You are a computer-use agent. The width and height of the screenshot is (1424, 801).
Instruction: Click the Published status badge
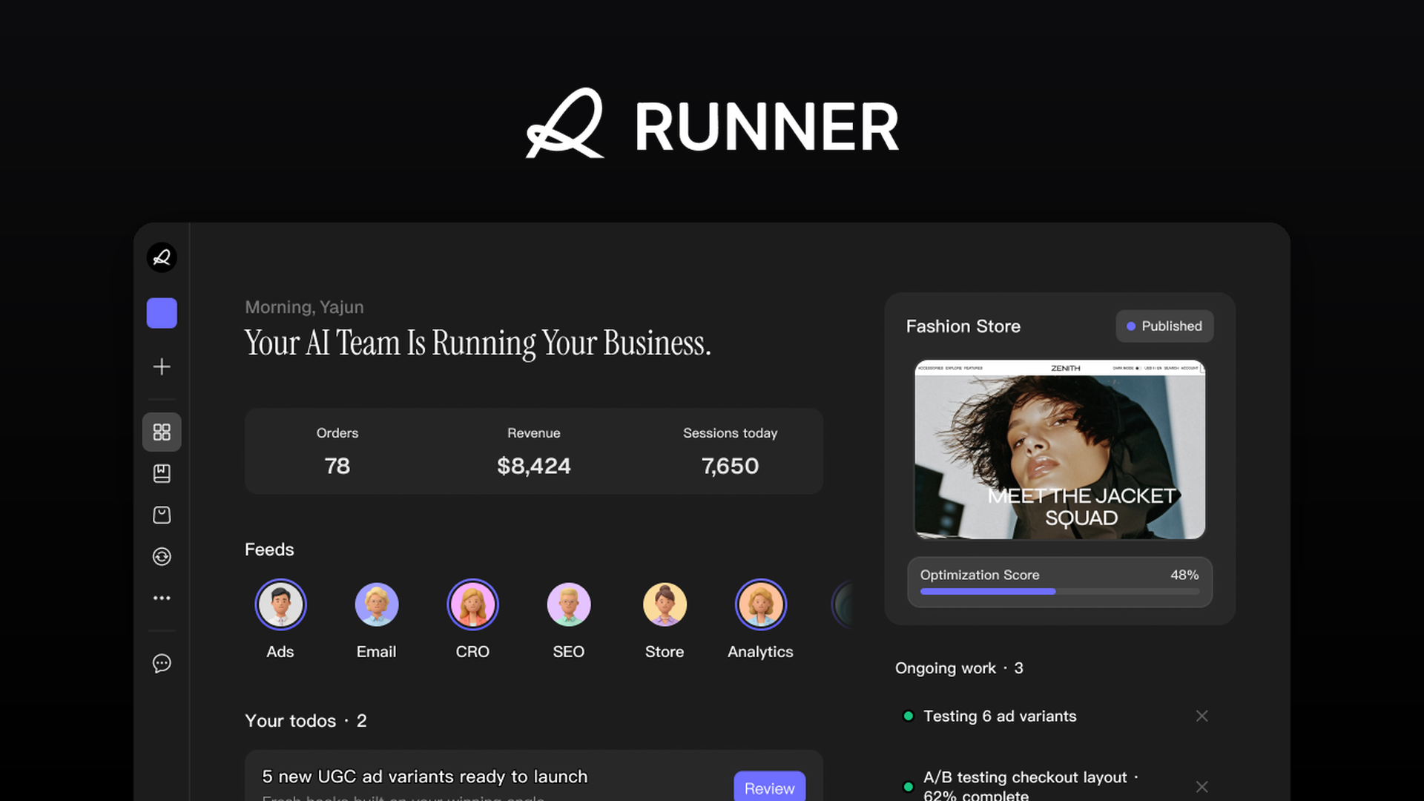[1164, 326]
